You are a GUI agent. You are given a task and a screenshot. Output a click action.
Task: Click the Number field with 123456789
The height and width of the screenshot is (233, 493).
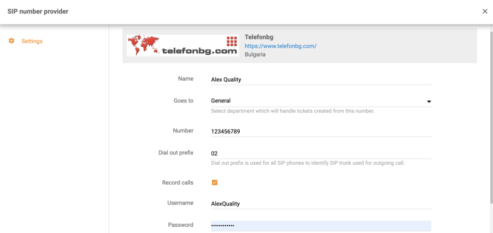coord(321,131)
